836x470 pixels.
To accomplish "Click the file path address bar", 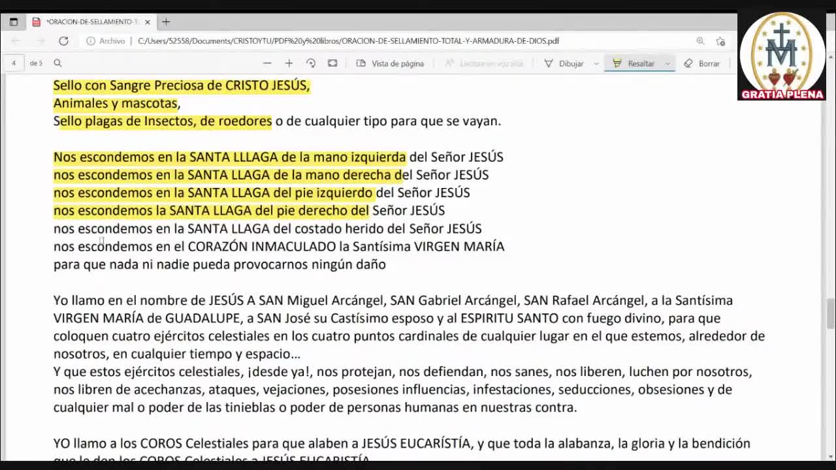I will click(x=348, y=40).
